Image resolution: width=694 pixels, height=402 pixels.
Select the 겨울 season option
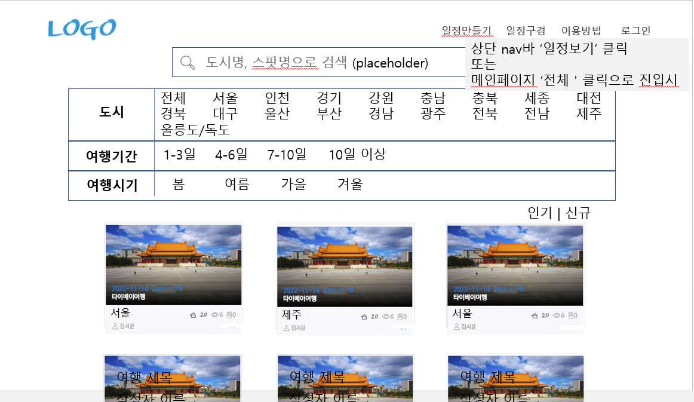click(350, 184)
